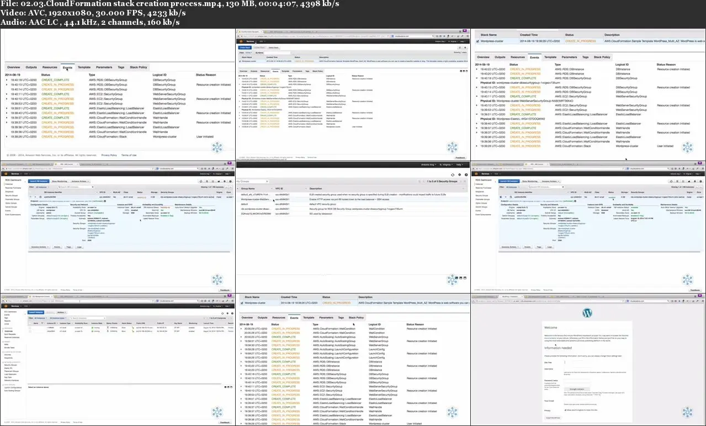Expand 19:40:11 WebServerSecurityGroup event in first frame

7,94
